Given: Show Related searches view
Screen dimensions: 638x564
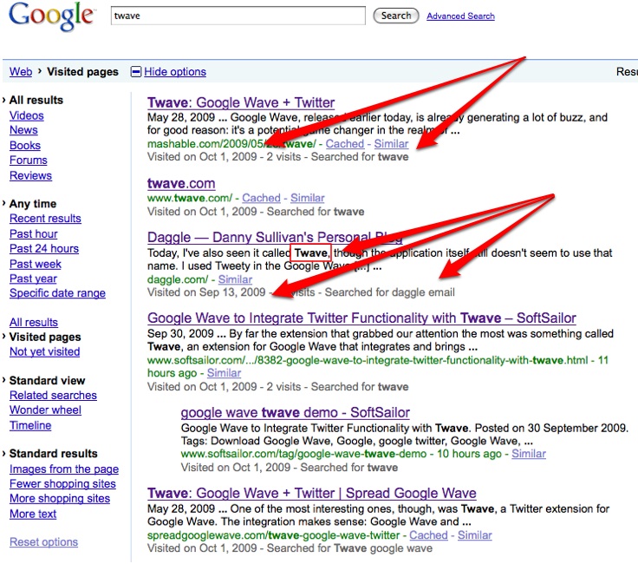Looking at the screenshot, I should [x=53, y=396].
